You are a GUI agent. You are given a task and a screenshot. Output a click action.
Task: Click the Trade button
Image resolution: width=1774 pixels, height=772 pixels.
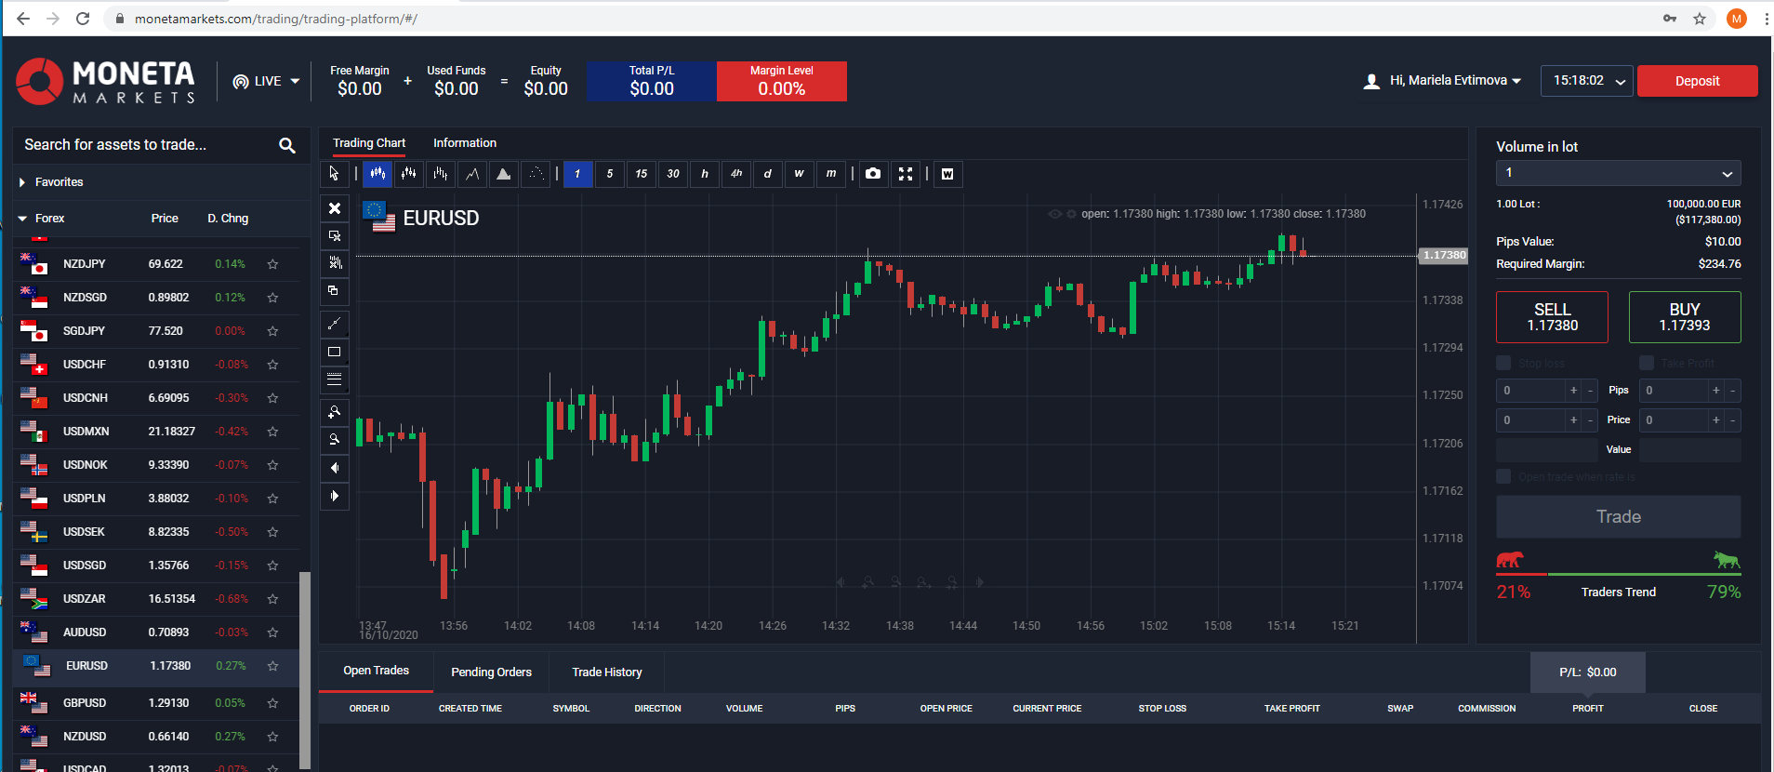[x=1618, y=517]
